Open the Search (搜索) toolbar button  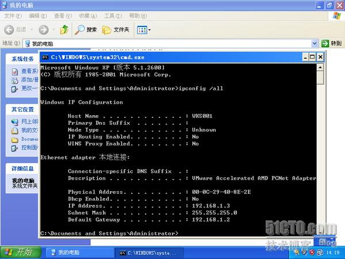pyautogui.click(x=86, y=29)
